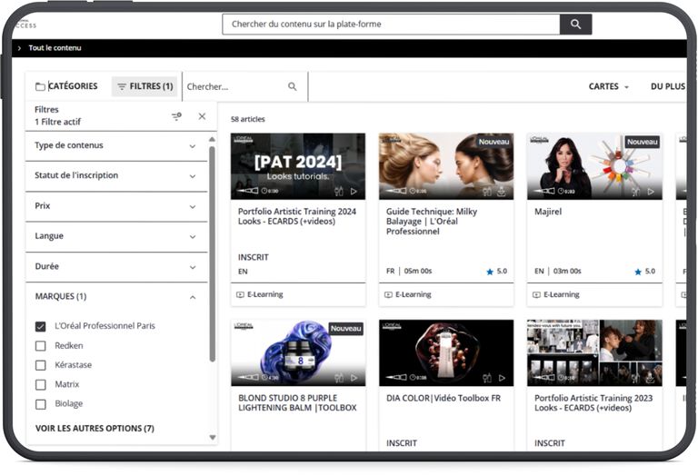698x476 pixels.
Task: Open the CARTES view dropdown
Action: click(x=609, y=86)
